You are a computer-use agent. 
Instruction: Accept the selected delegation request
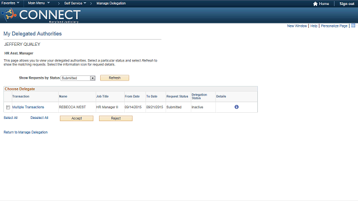[77, 118]
